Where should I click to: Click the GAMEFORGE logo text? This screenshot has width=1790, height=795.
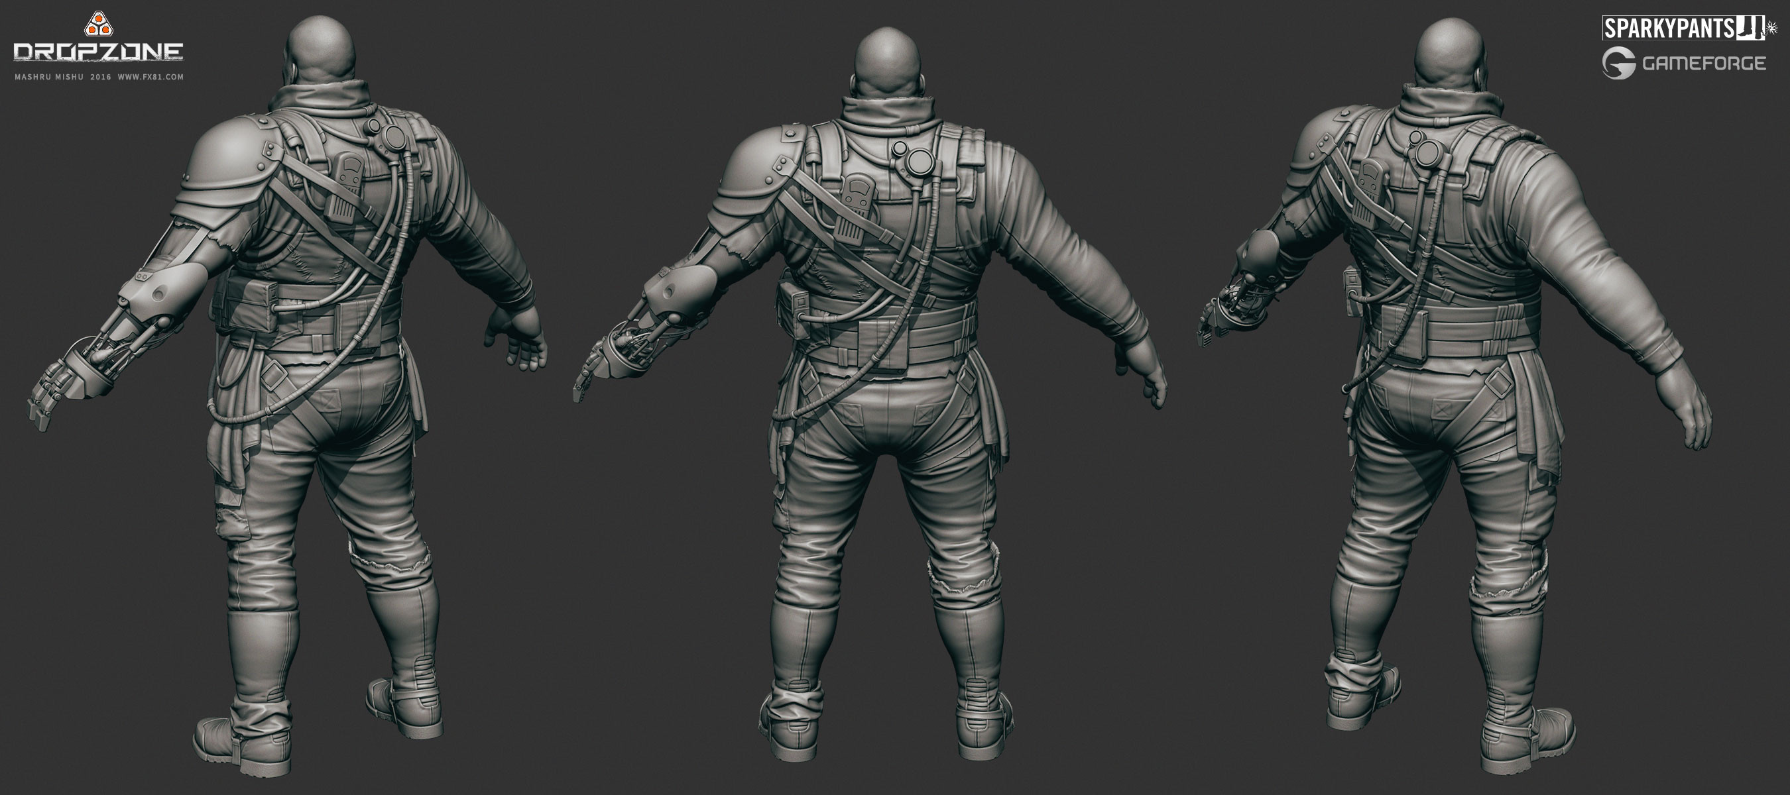coord(1703,64)
